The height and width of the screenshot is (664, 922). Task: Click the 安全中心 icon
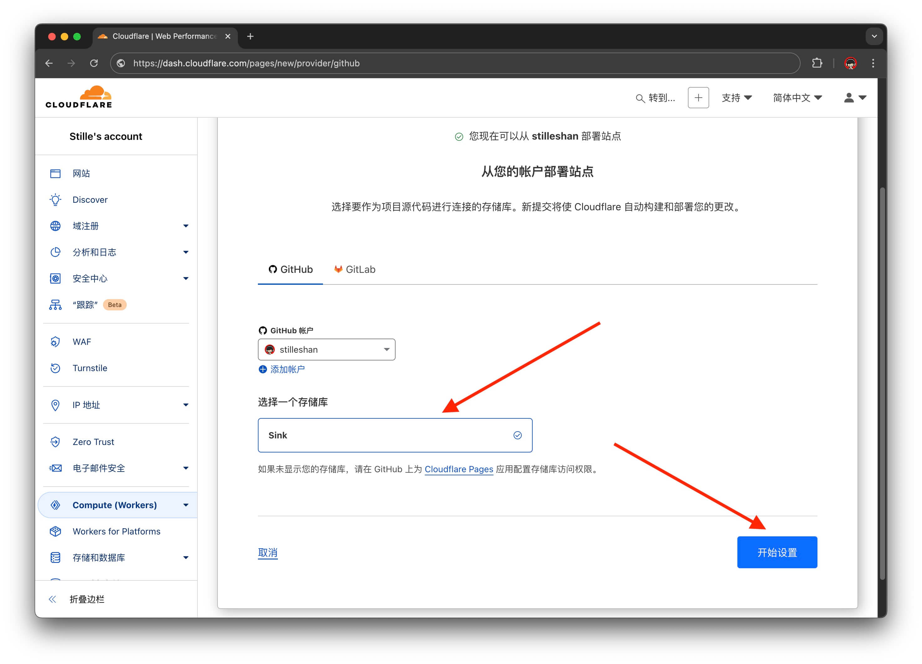55,278
